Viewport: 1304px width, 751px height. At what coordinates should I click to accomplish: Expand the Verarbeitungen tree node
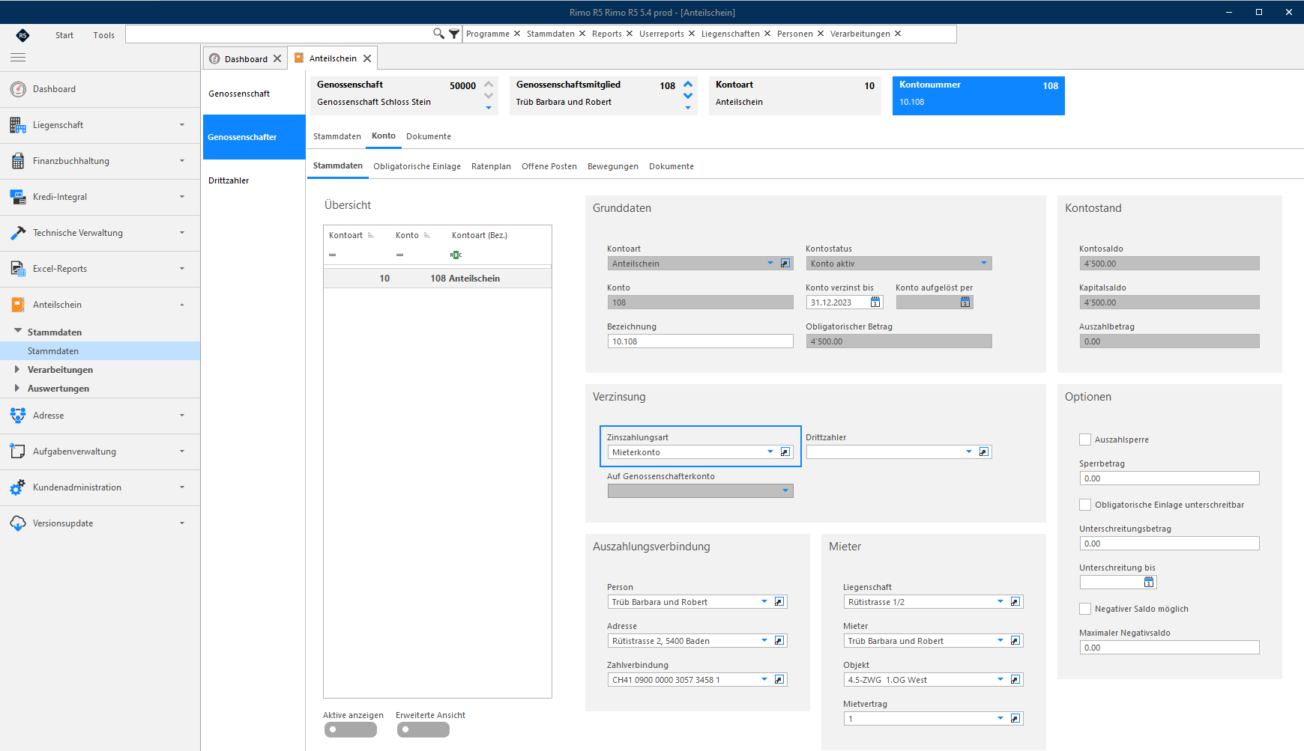(x=17, y=370)
